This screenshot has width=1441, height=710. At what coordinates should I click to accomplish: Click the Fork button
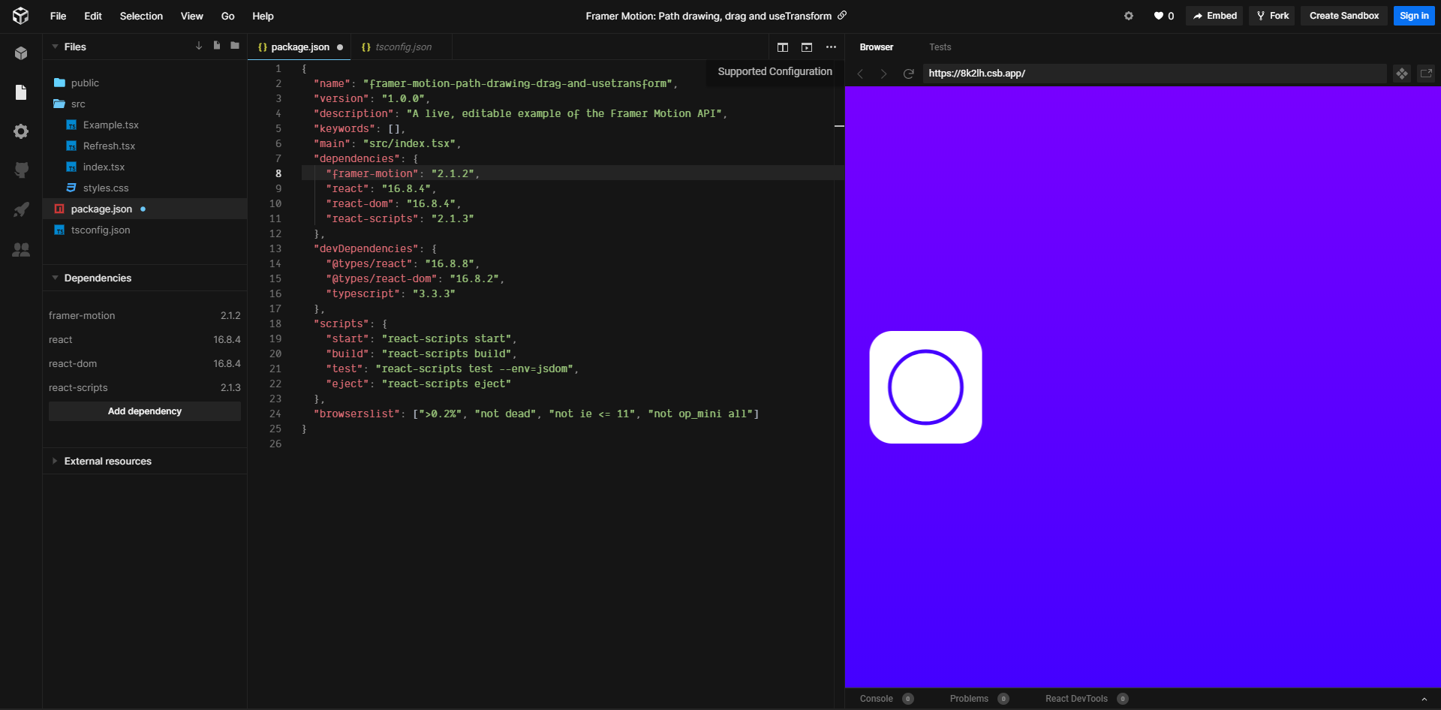1272,16
